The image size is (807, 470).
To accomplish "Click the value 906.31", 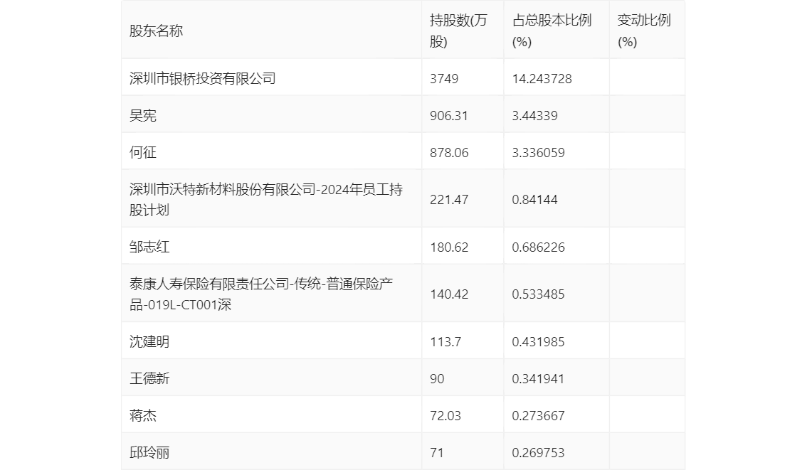I will point(449,116).
